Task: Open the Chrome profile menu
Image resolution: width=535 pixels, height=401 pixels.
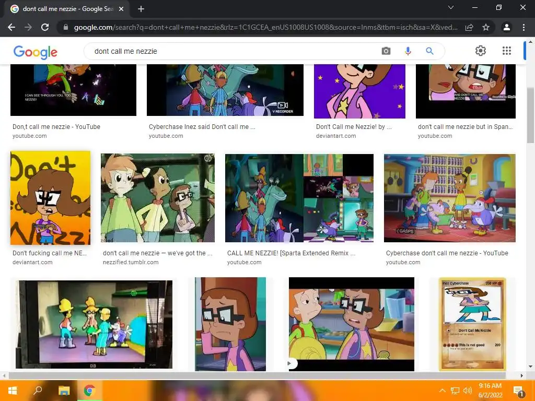Action: [507, 27]
